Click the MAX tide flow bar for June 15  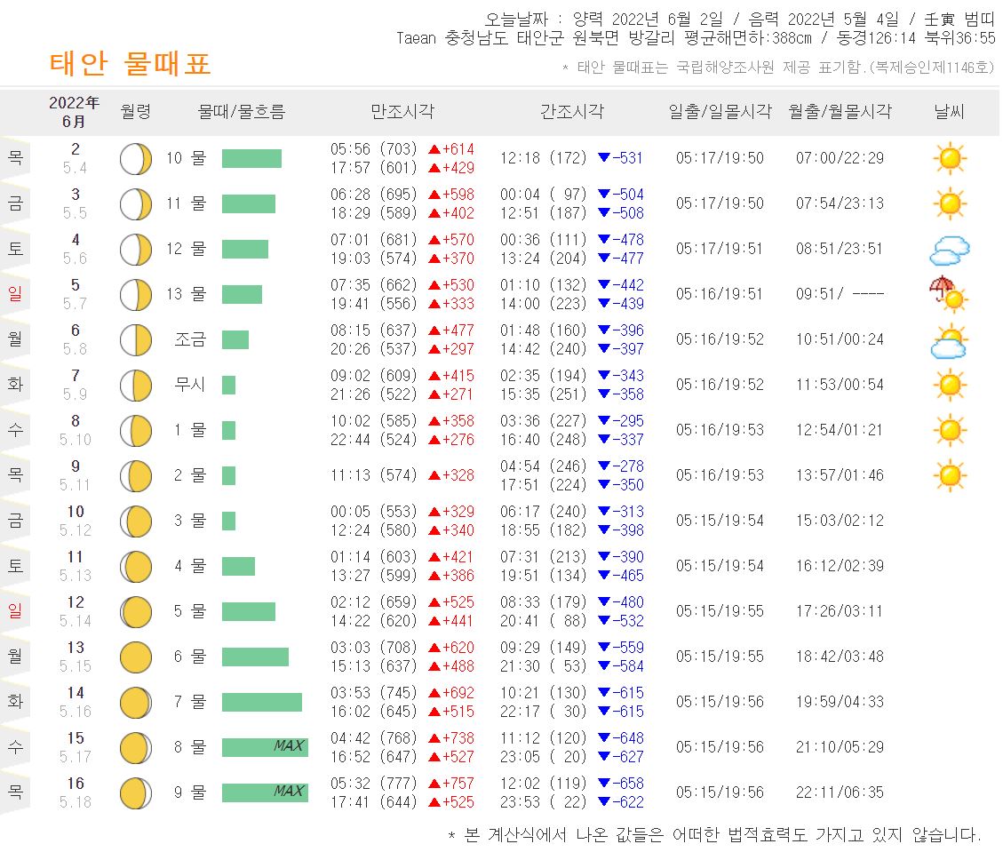tap(266, 747)
